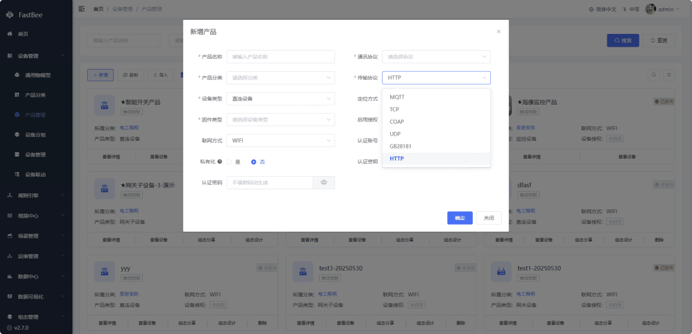Image resolution: width=692 pixels, height=334 pixels.
Task: Open the 产品分类 dropdown
Action: tap(281, 77)
